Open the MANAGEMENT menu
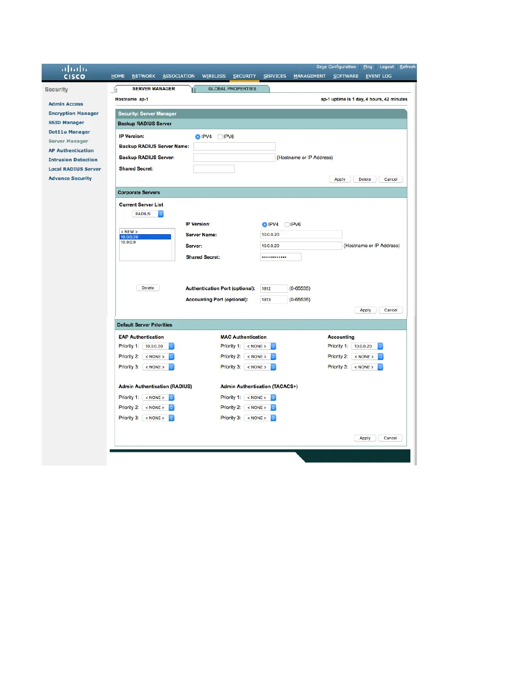531x687 pixels. pos(310,76)
